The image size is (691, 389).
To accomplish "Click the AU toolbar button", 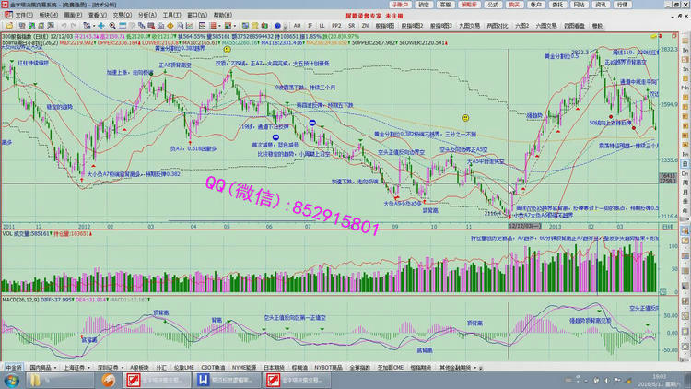I will (x=296, y=26).
